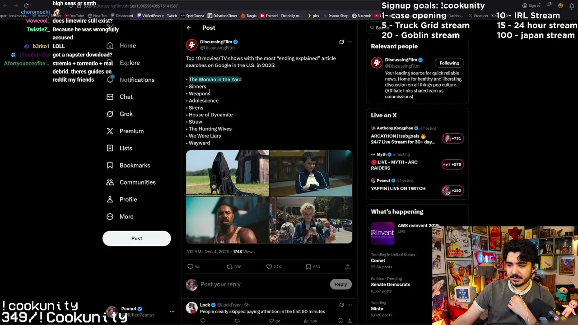Click repost icon under Lock's comment
The height and width of the screenshot is (325, 578).
click(237, 321)
